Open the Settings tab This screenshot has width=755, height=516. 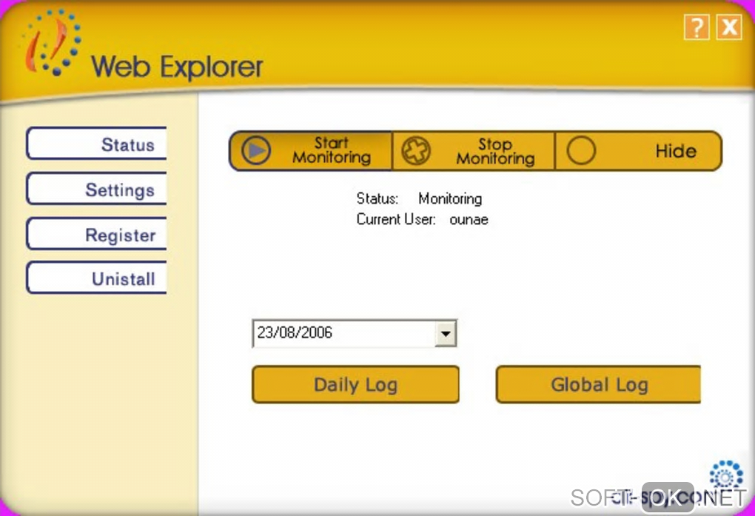(x=96, y=189)
